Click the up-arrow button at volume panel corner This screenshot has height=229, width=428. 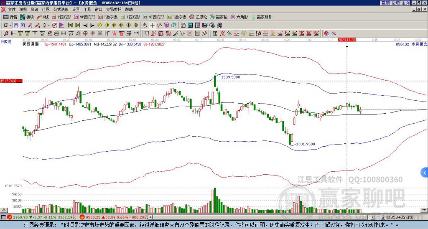pos(4,210)
